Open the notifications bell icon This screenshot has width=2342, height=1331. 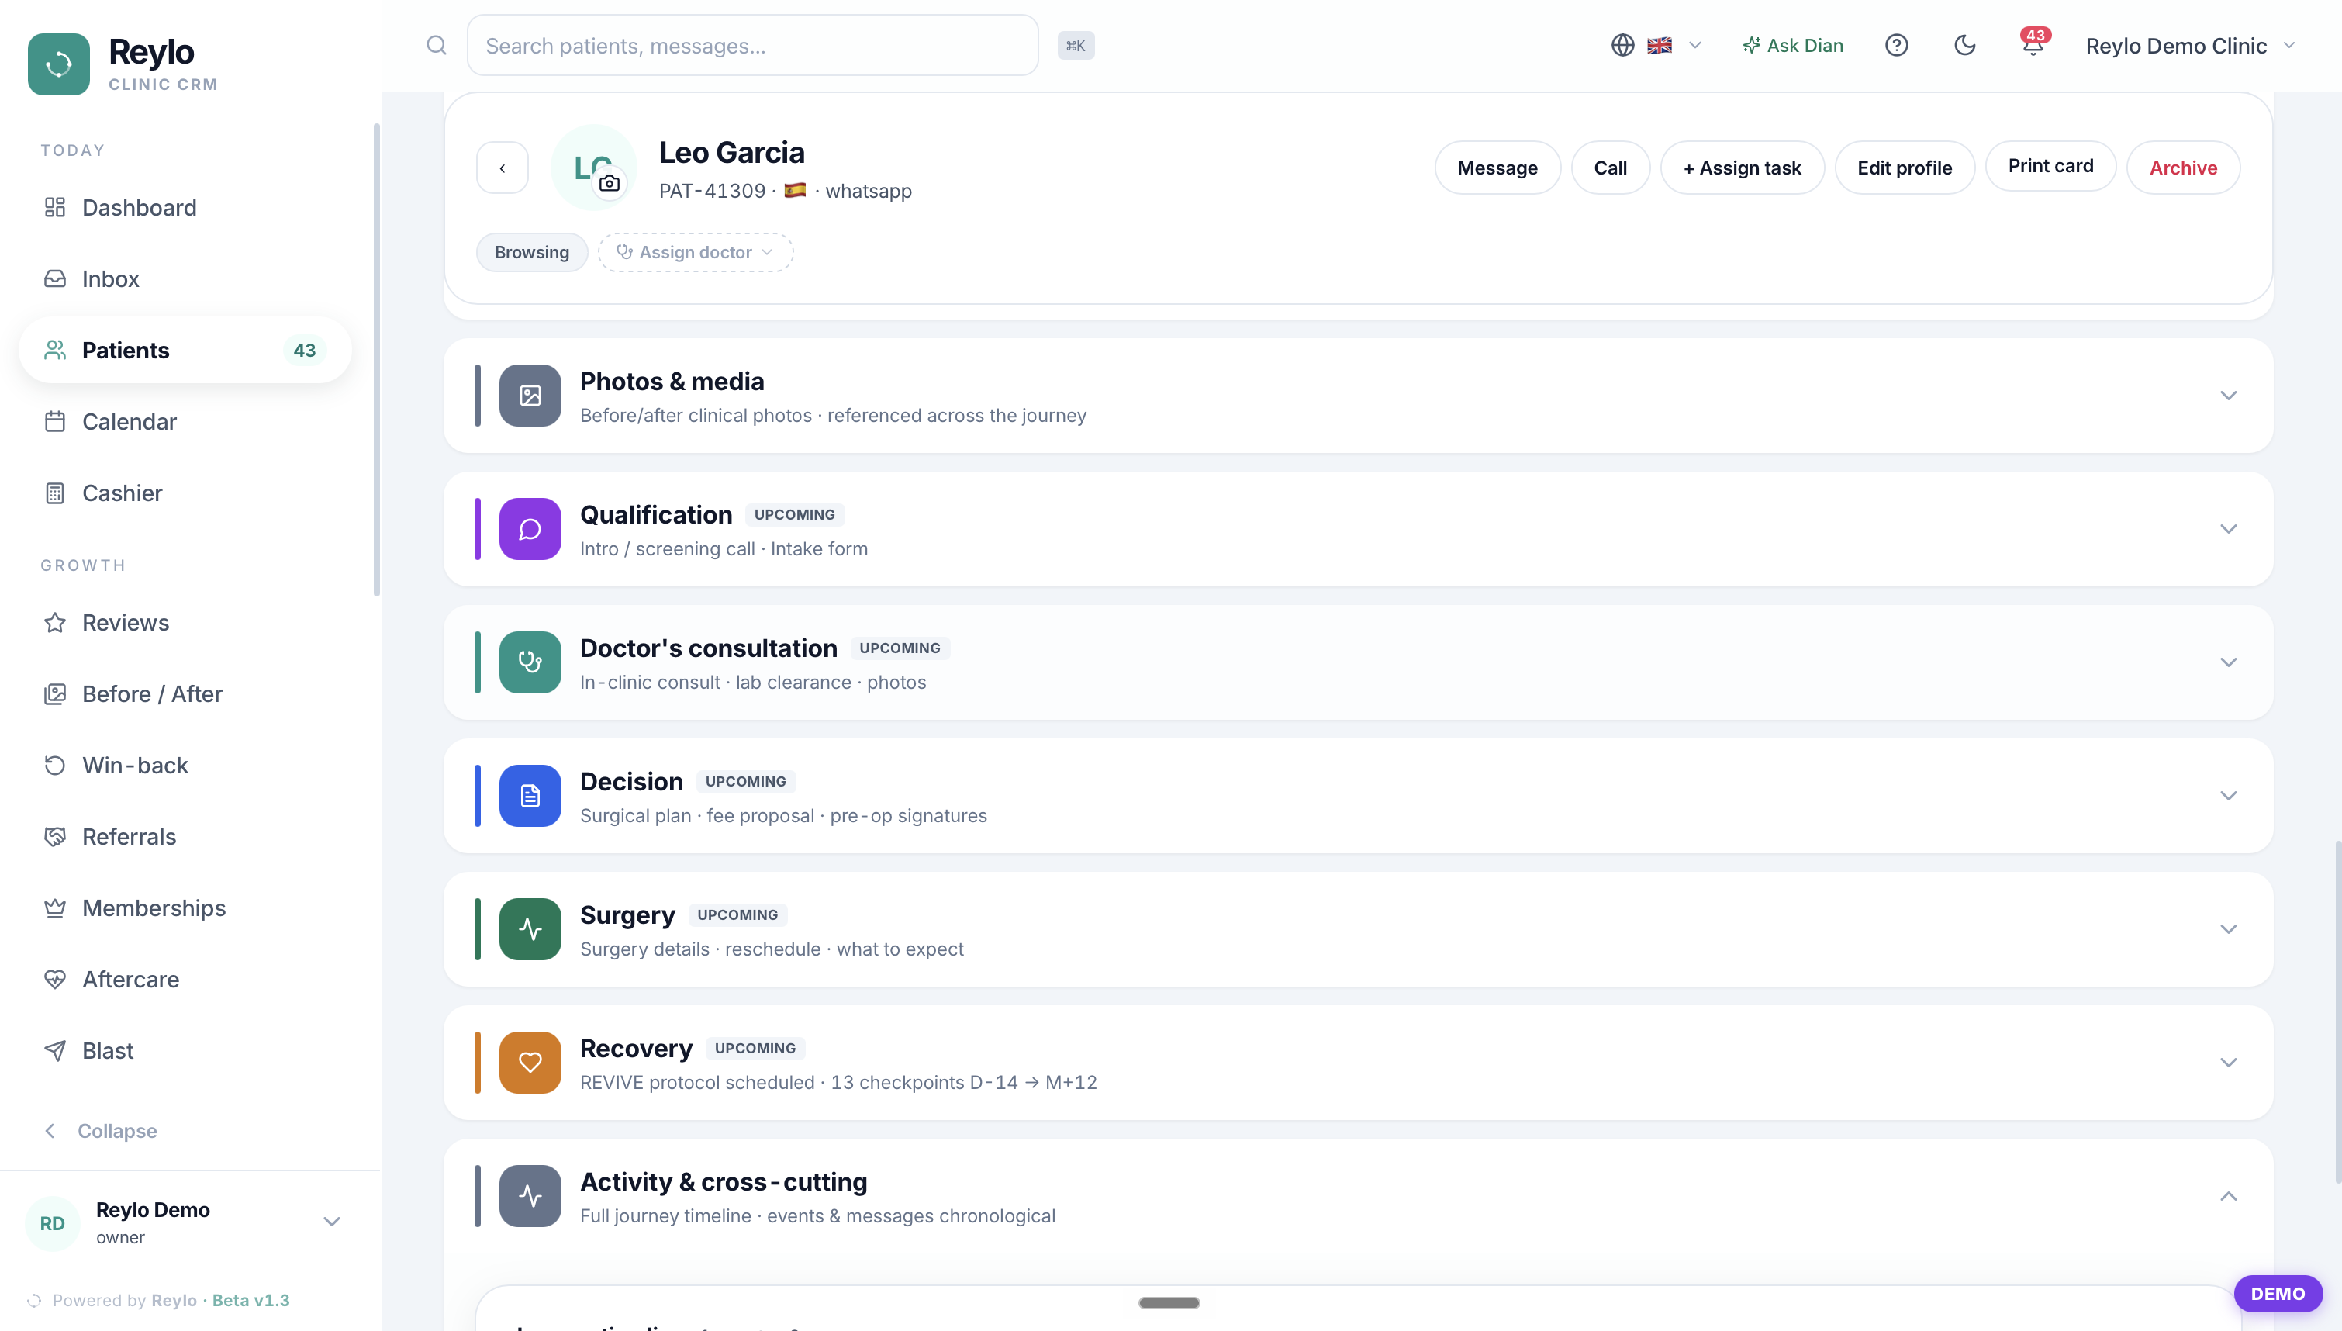(x=2033, y=45)
